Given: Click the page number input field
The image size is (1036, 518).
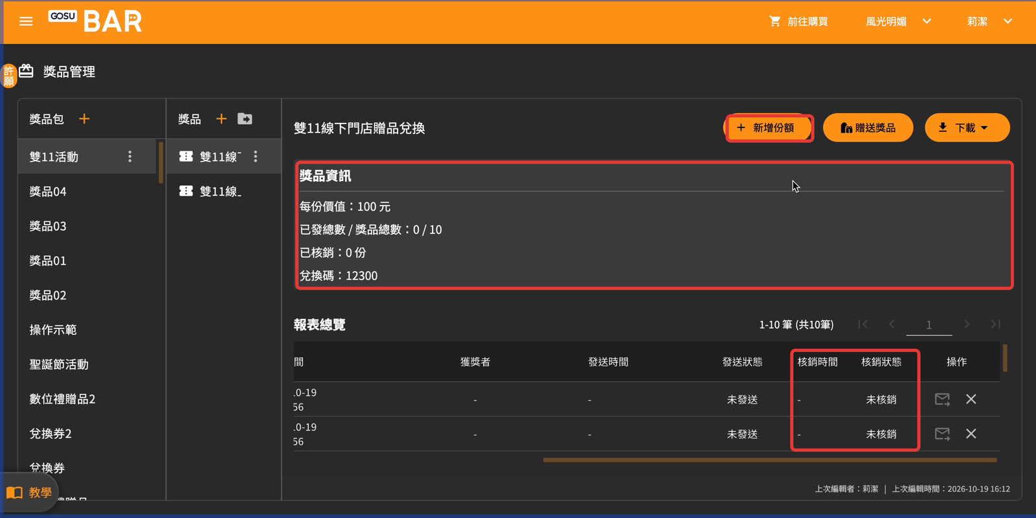Looking at the screenshot, I should coord(929,325).
